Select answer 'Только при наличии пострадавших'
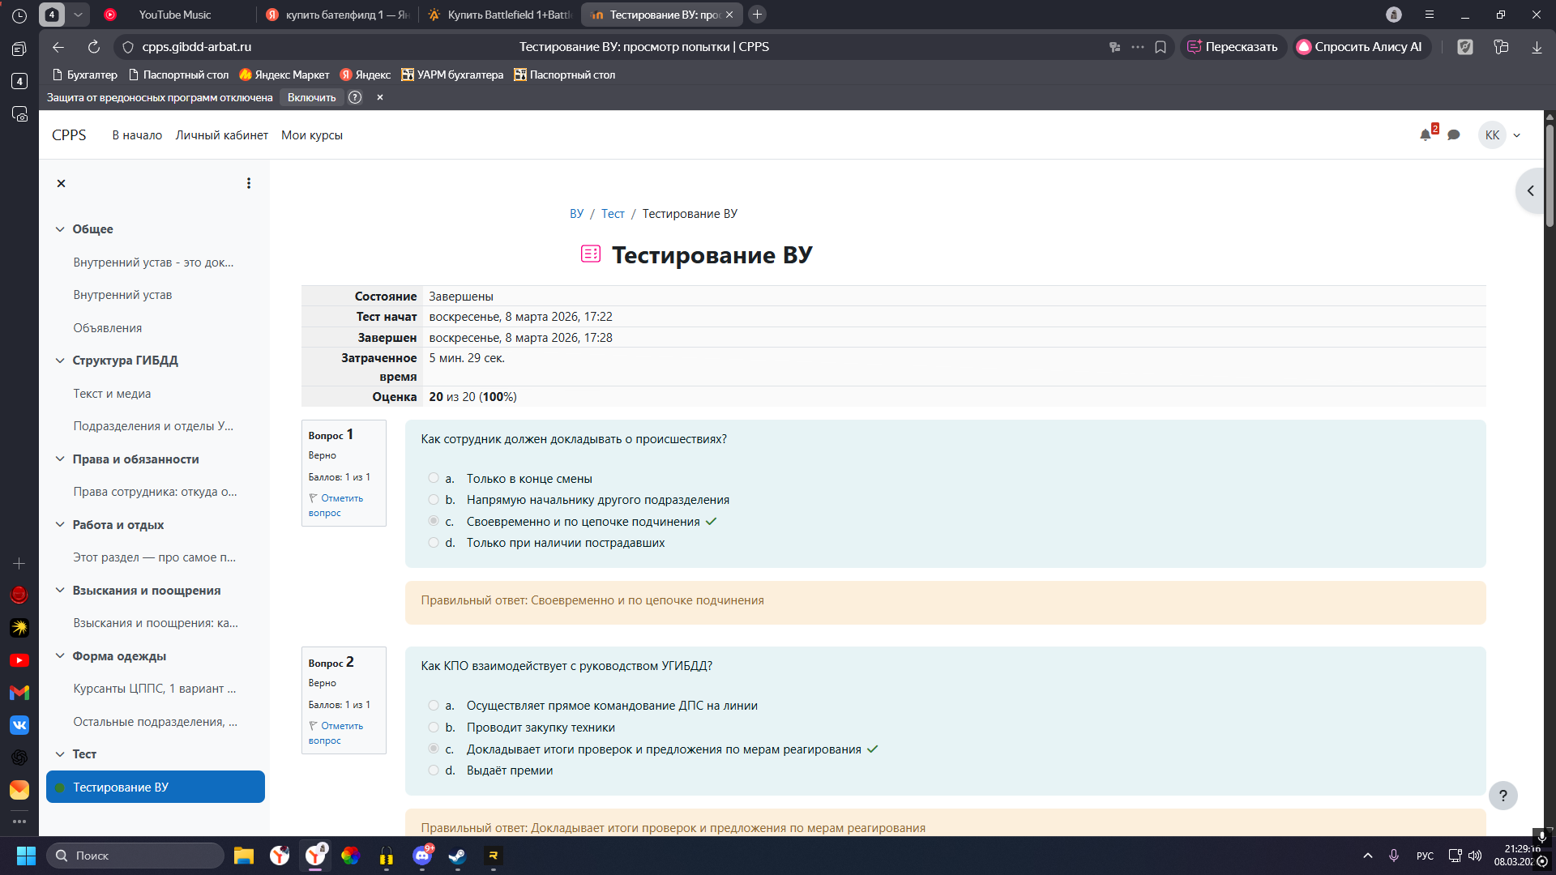 [434, 543]
